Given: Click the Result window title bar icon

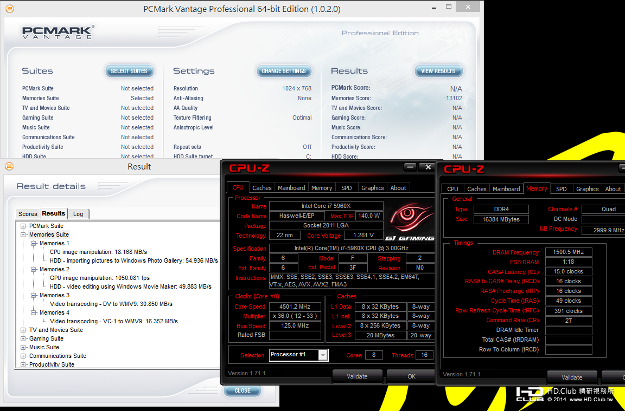Looking at the screenshot, I should click(x=10, y=166).
